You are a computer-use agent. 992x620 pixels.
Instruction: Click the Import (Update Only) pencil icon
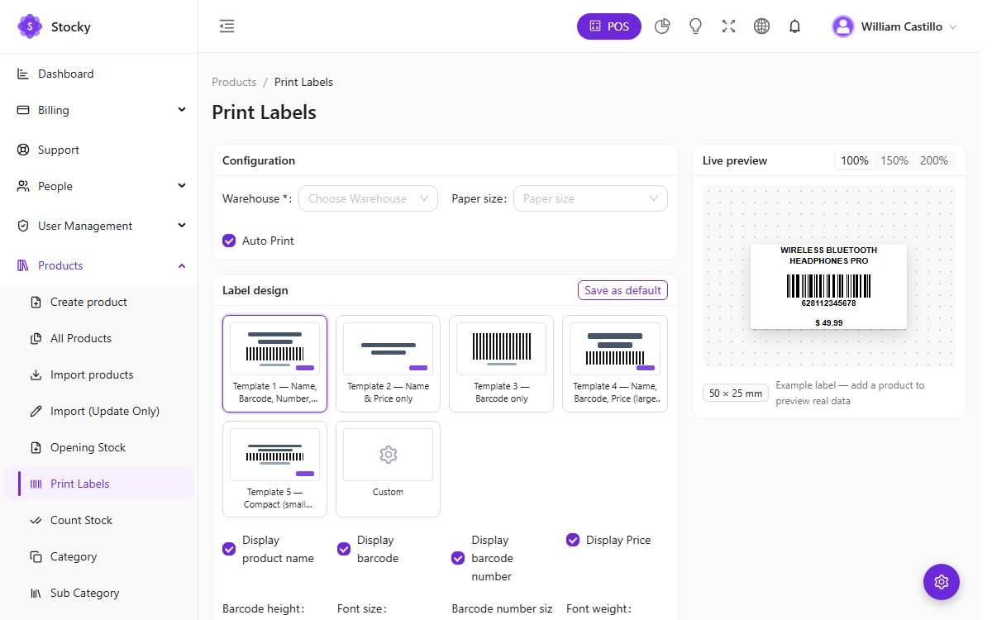[36, 411]
